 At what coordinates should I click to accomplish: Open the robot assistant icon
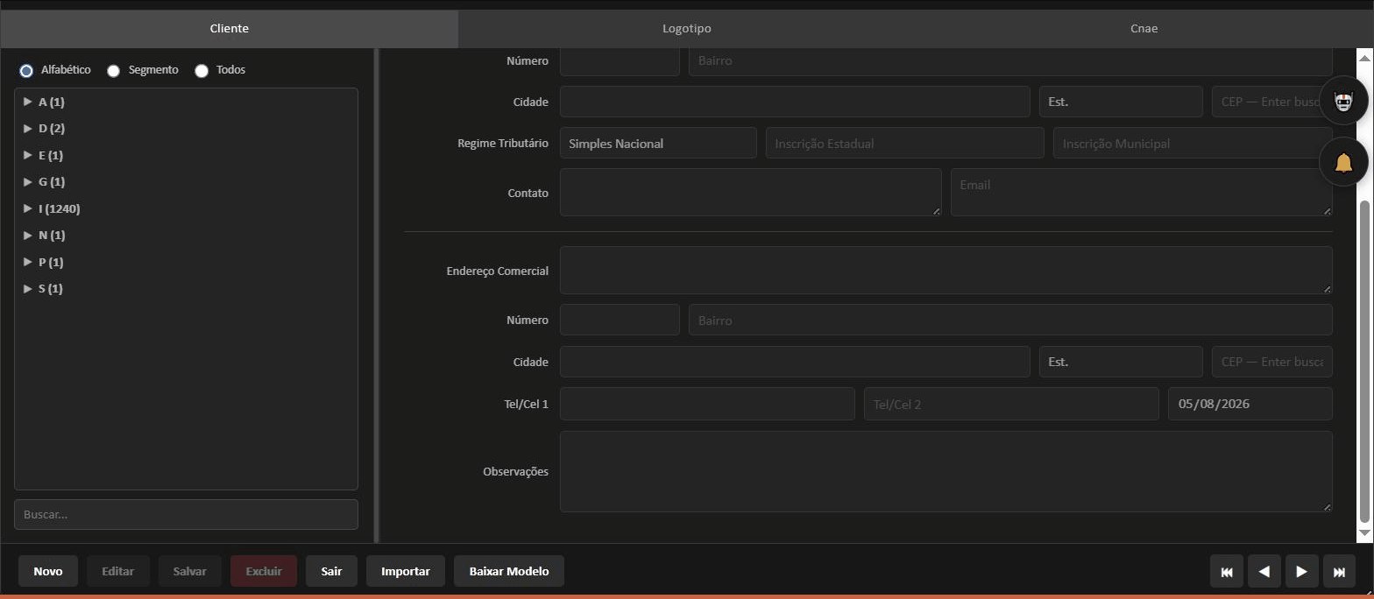click(1343, 102)
